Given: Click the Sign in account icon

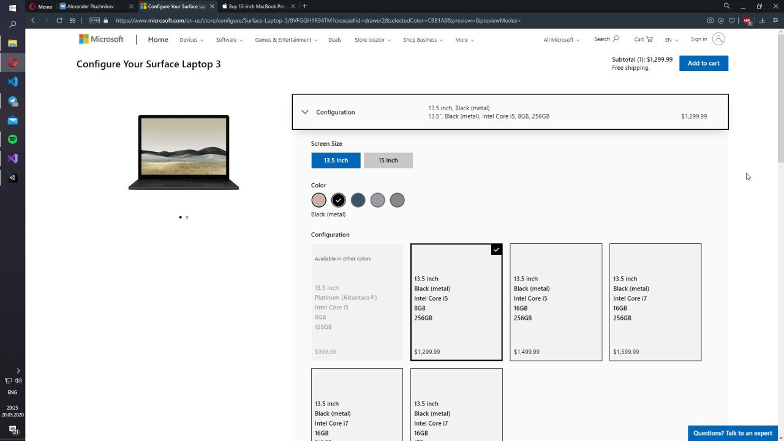Looking at the screenshot, I should tap(719, 39).
